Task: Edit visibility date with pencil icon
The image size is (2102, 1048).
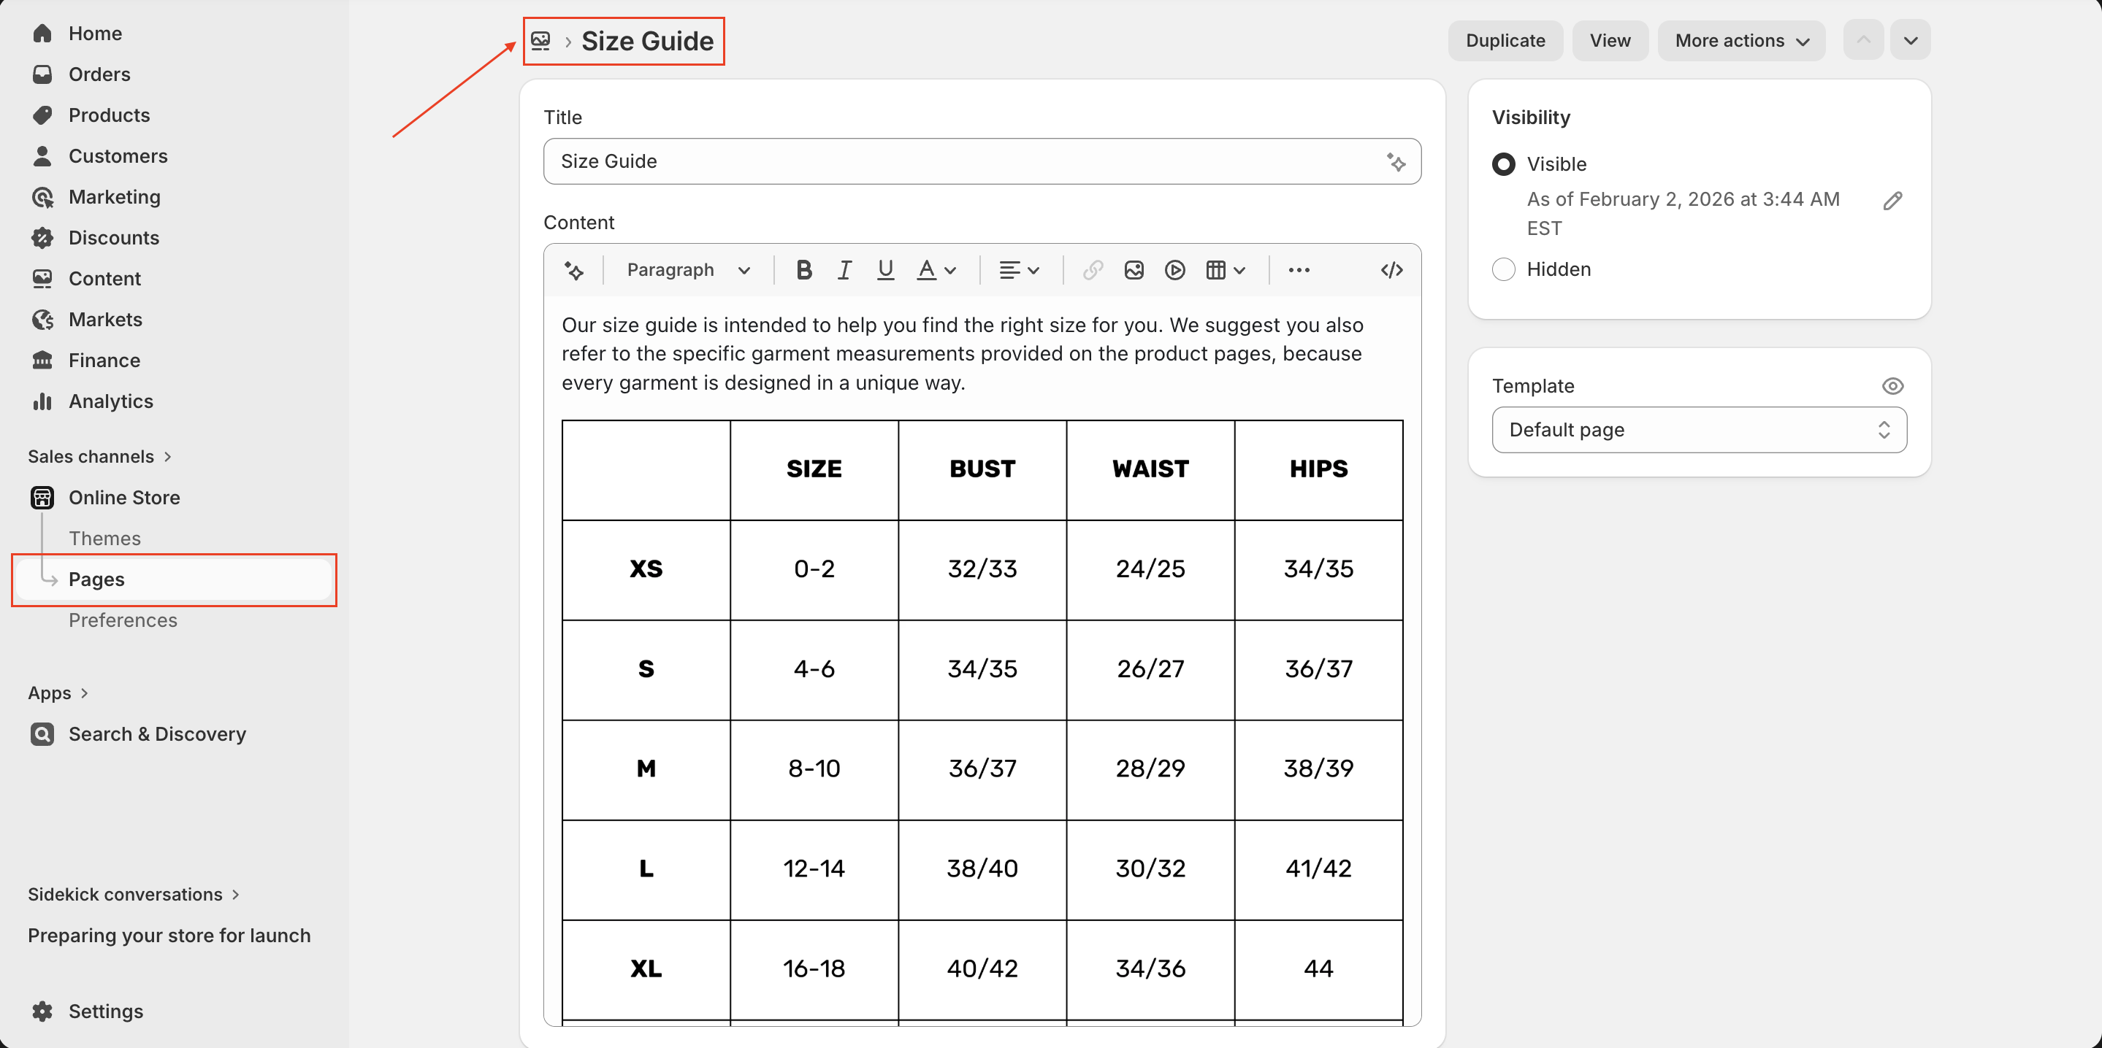Action: 1892,201
